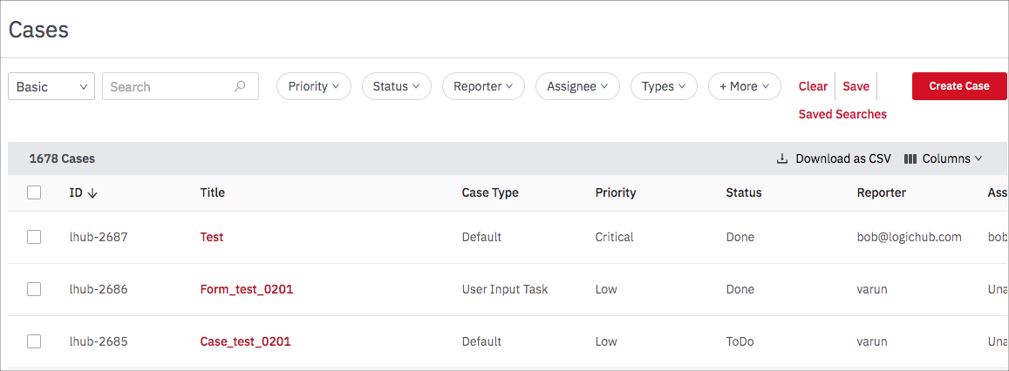Click the Reporter column header

(x=882, y=192)
